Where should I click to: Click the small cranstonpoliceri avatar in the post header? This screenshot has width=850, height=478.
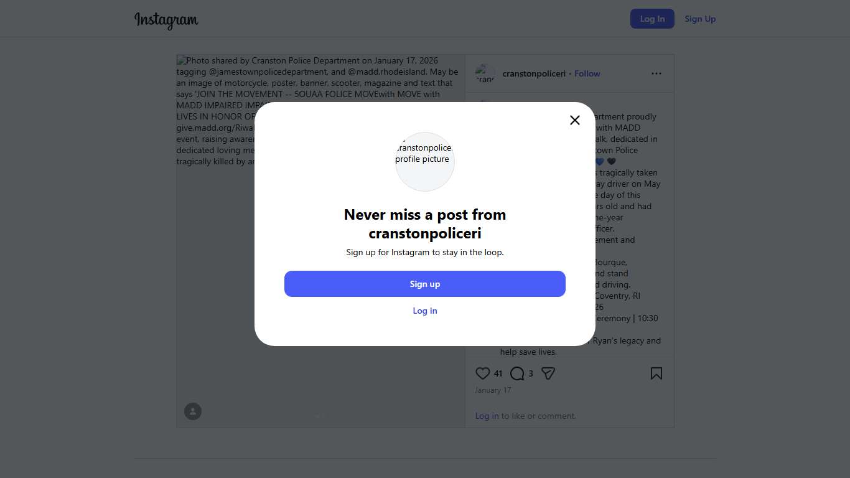(x=485, y=73)
